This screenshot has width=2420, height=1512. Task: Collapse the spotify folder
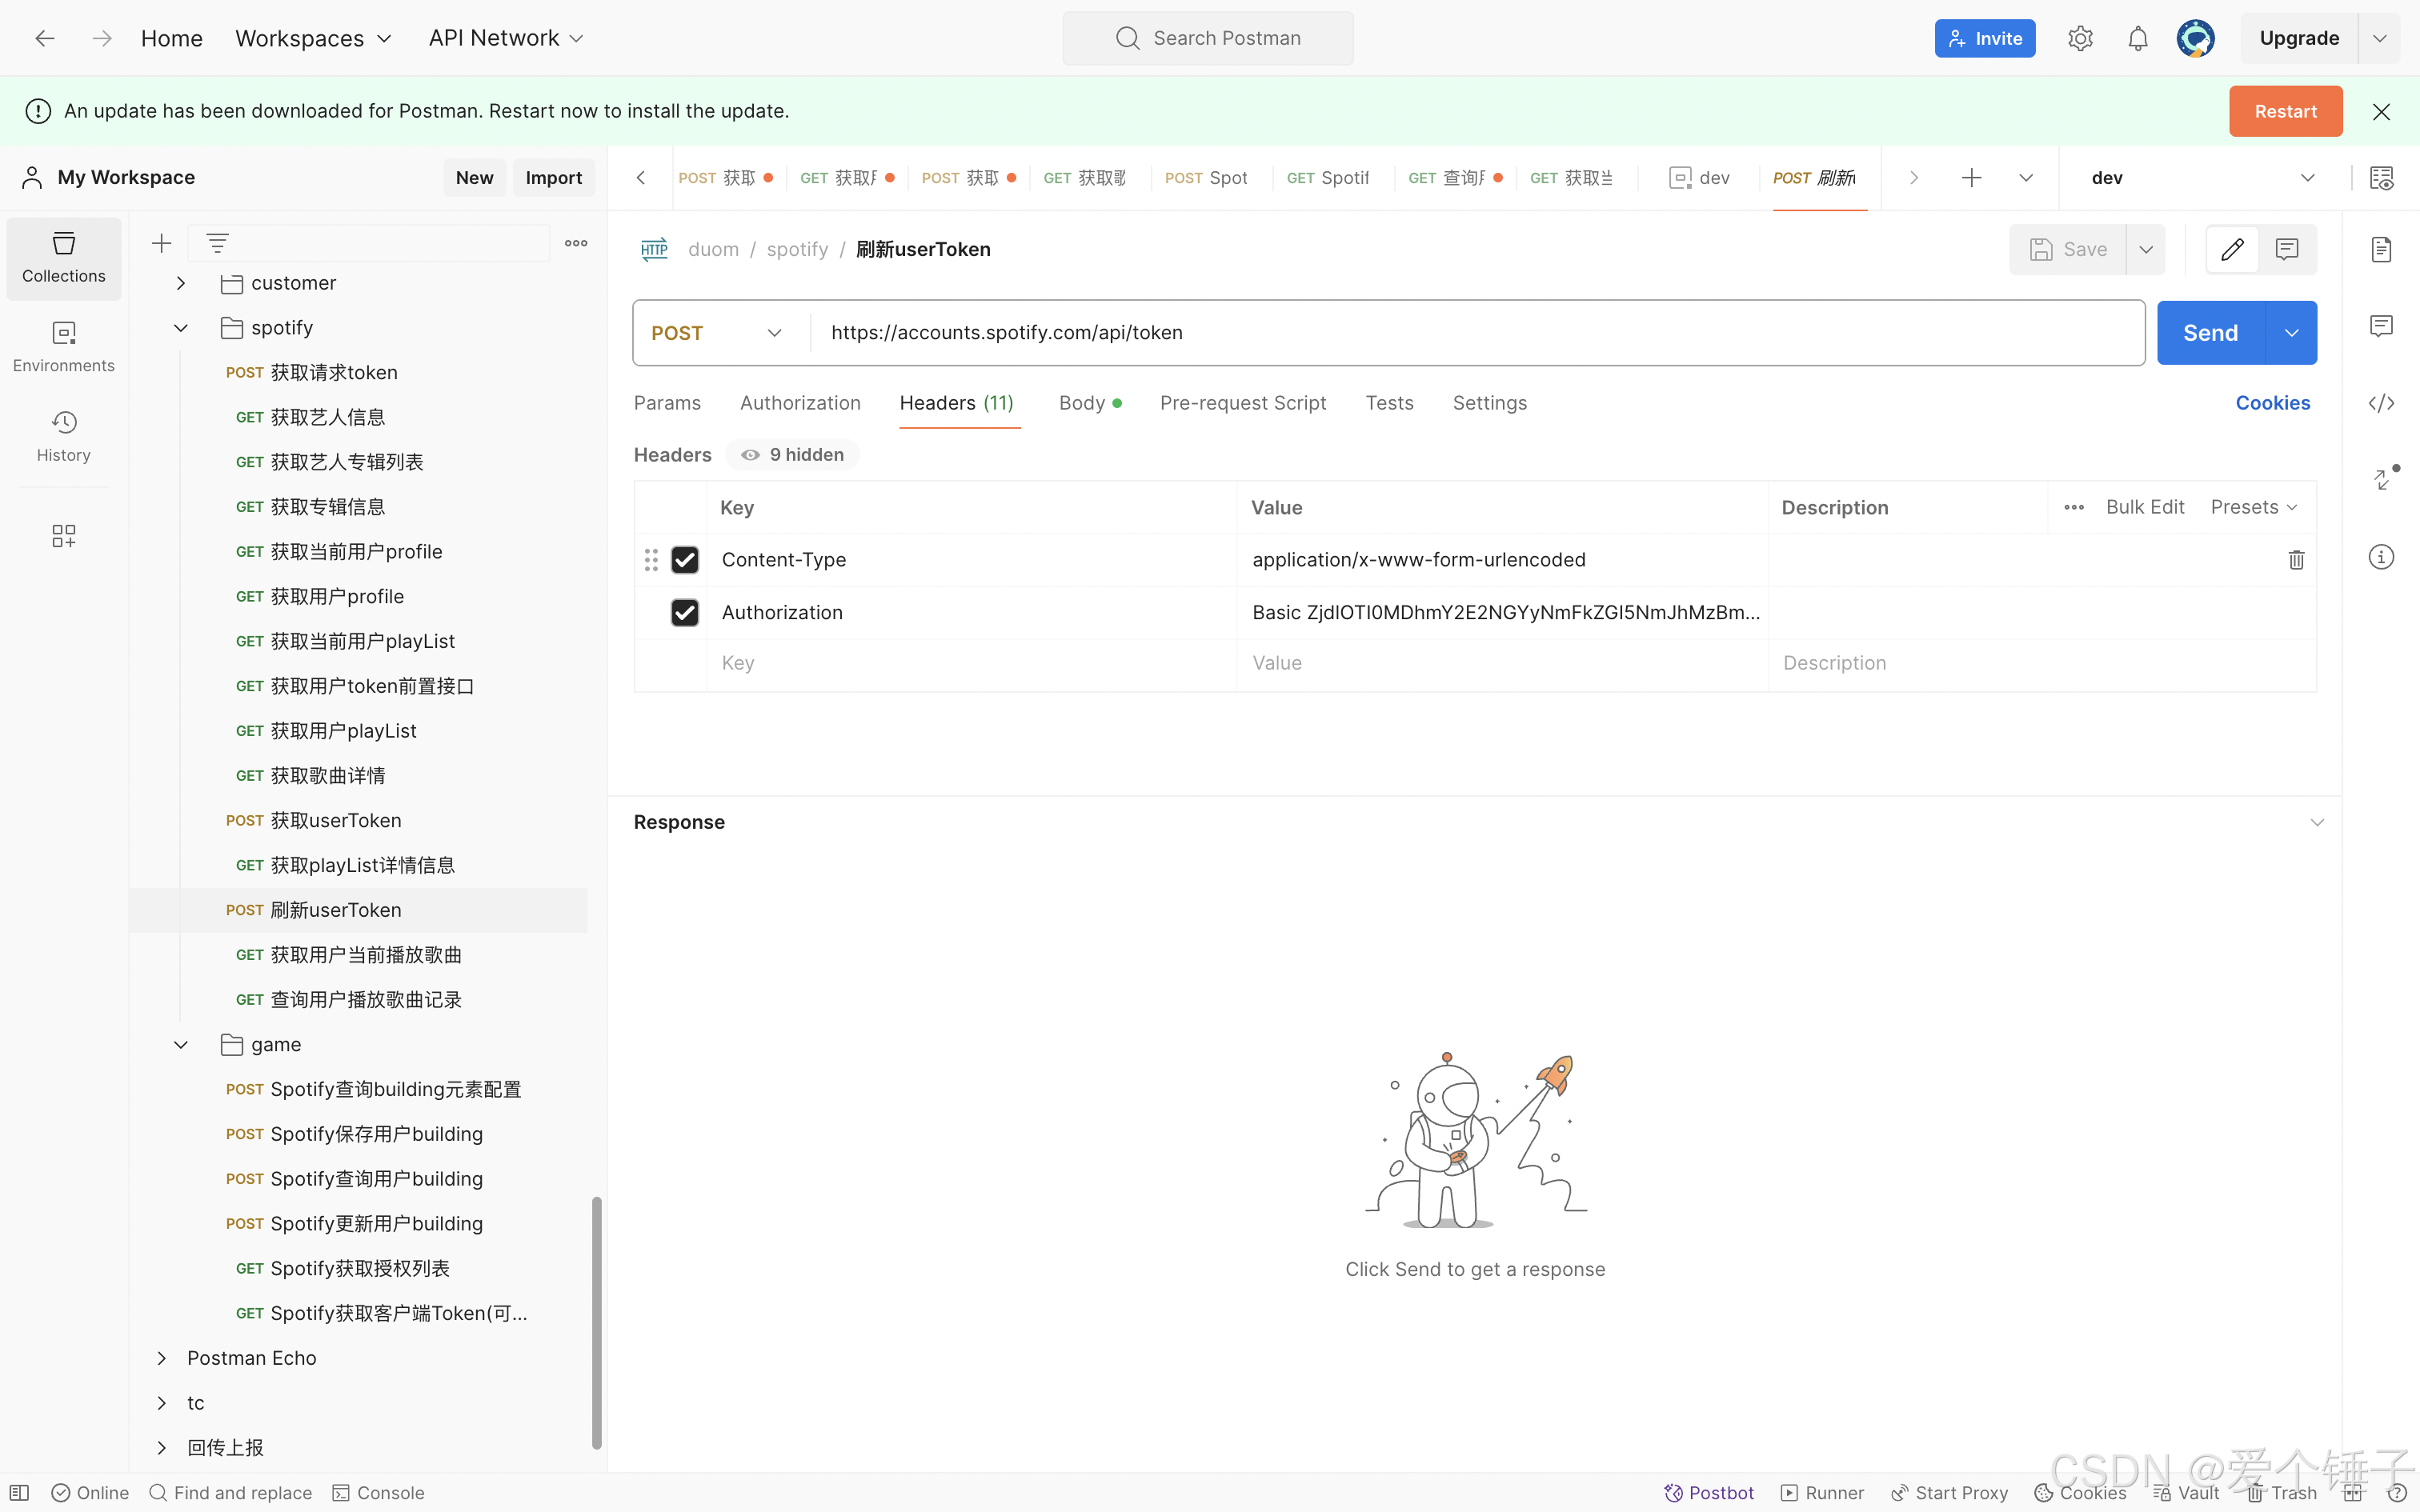181,328
